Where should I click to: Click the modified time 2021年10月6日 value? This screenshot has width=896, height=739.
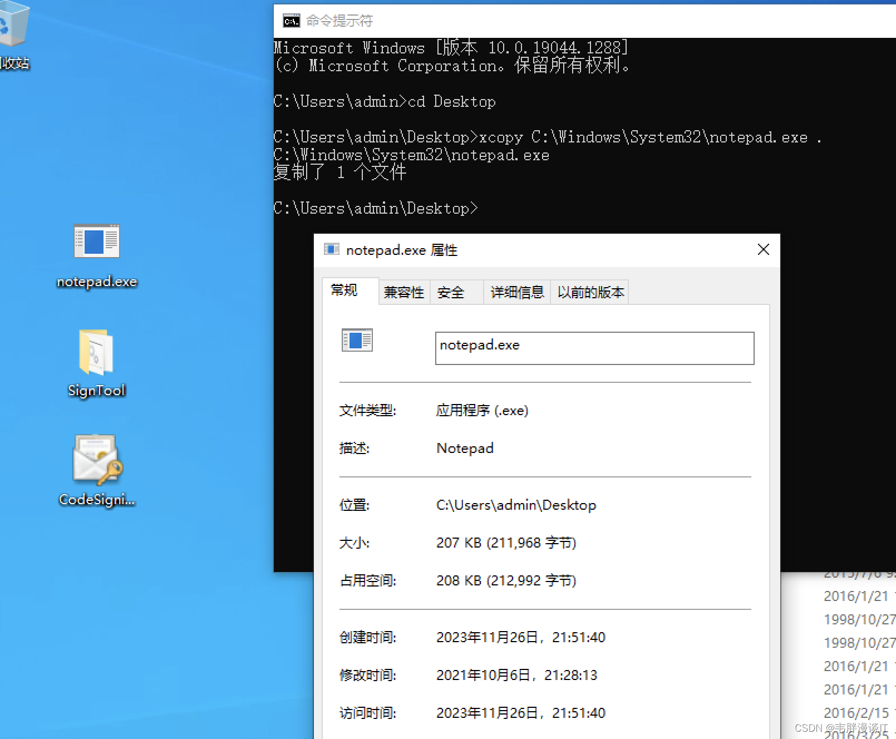[516, 675]
